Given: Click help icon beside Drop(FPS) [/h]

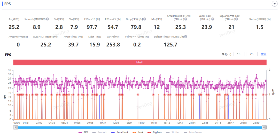Looking at the screenshot, I should [x=145, y=19].
